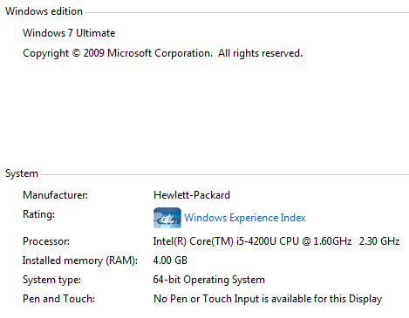Select the Intel Core i5-4200U processor text
This screenshot has height=318, width=409.
(x=252, y=241)
